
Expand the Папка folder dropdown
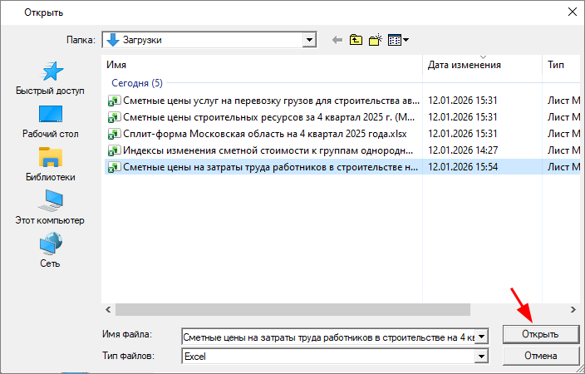point(310,39)
